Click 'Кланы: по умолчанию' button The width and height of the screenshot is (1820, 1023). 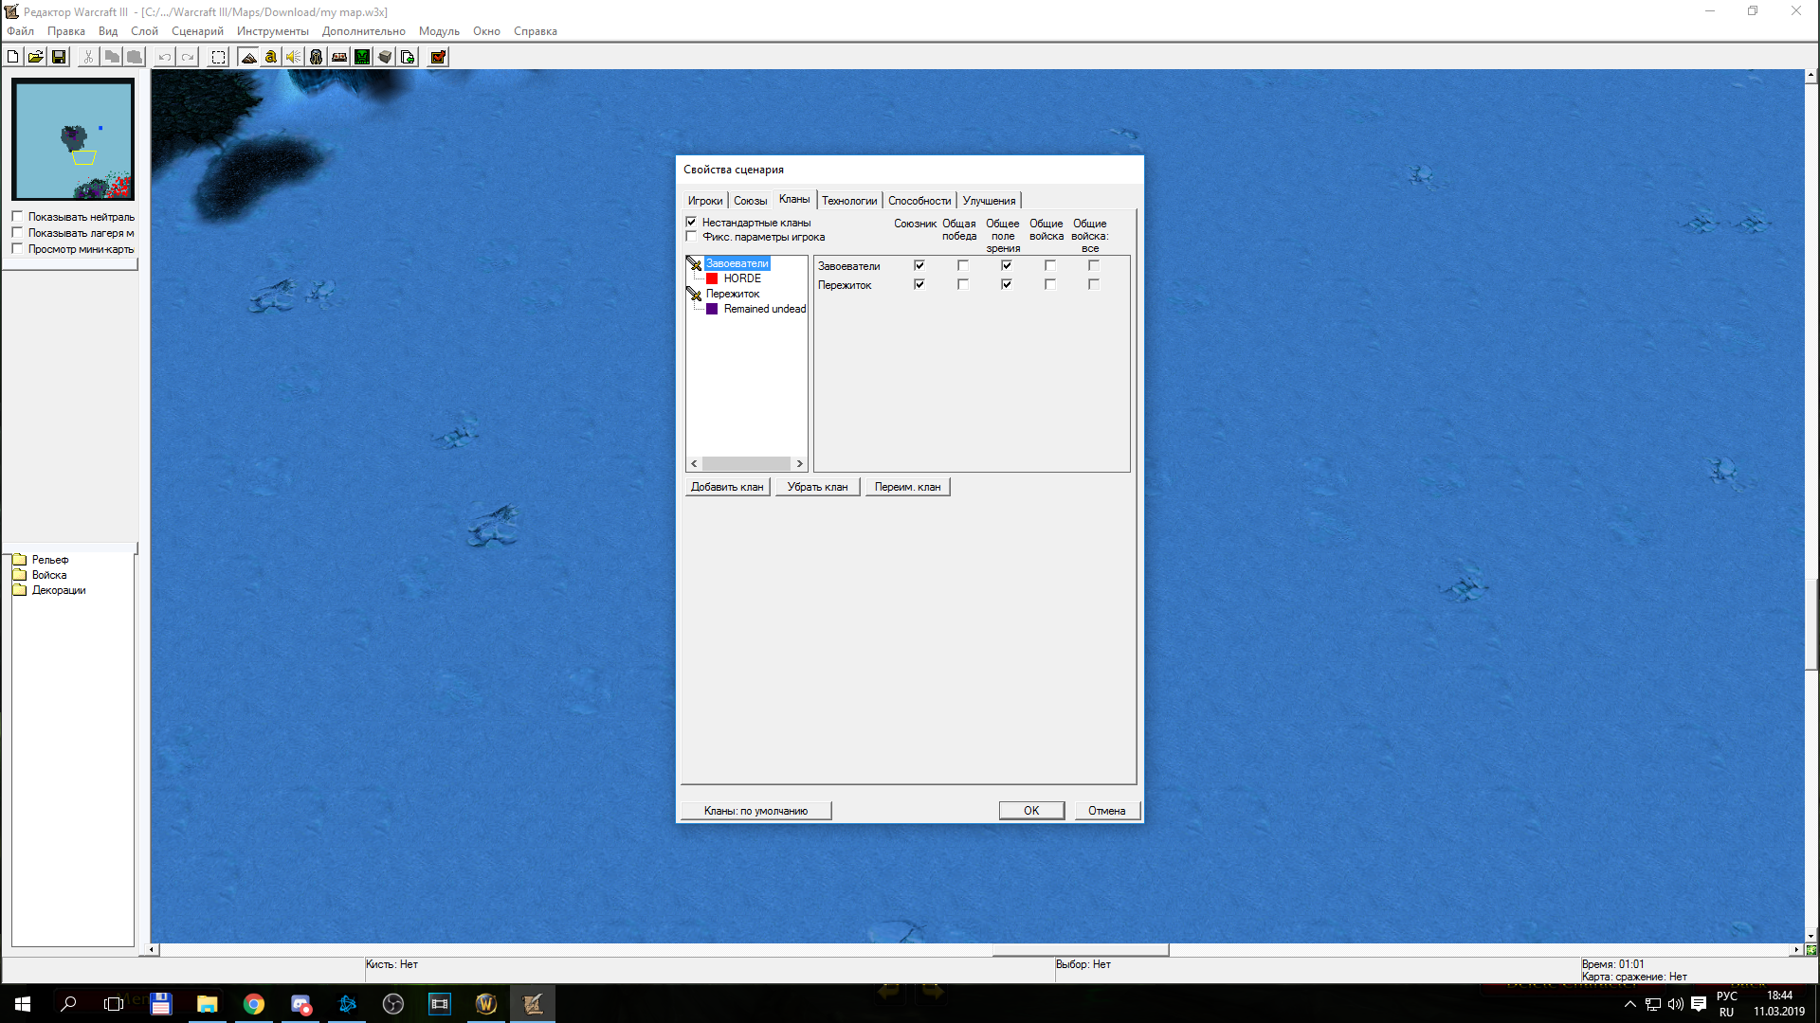point(755,811)
